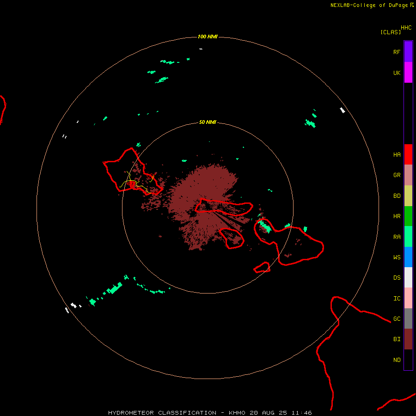Click the [CLAS] units label
The height and width of the screenshot is (416, 416).
(391, 32)
